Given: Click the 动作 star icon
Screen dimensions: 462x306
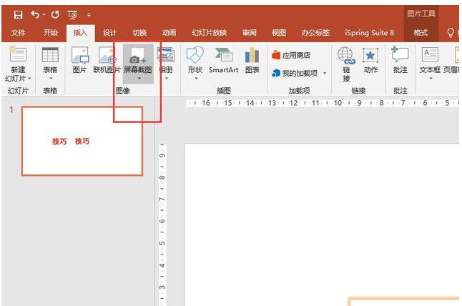Looking at the screenshot, I should click(x=370, y=55).
